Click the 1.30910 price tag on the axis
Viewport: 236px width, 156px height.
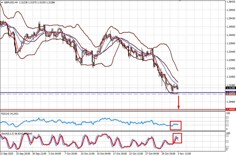[x=230, y=94]
